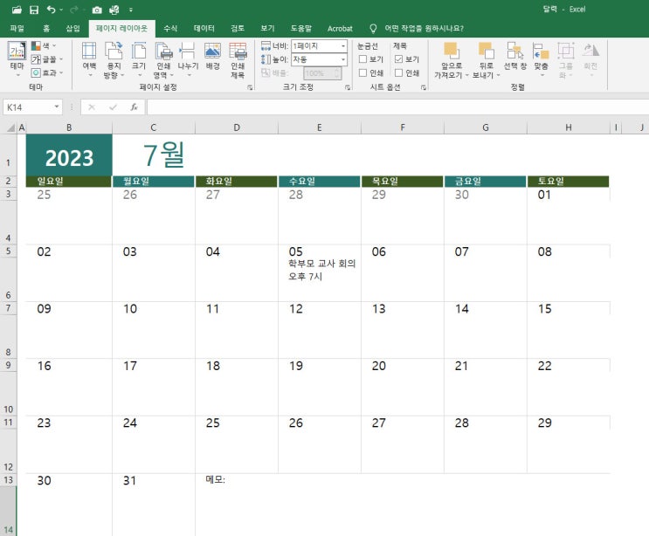Viewport: 649px width, 536px height.
Task: Open the Selection Pane (선택 창)
Action: pyautogui.click(x=515, y=56)
